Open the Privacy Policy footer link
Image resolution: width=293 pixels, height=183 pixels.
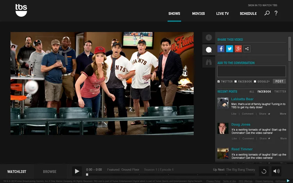(213, 181)
